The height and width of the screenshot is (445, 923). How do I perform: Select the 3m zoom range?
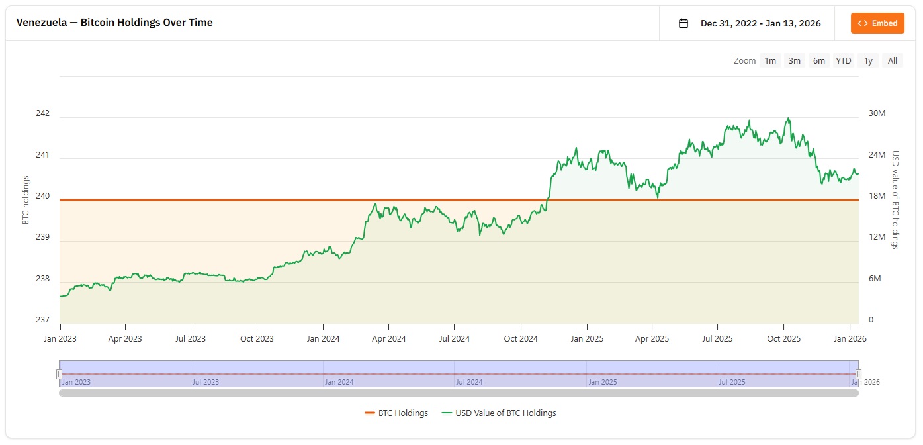tap(795, 60)
